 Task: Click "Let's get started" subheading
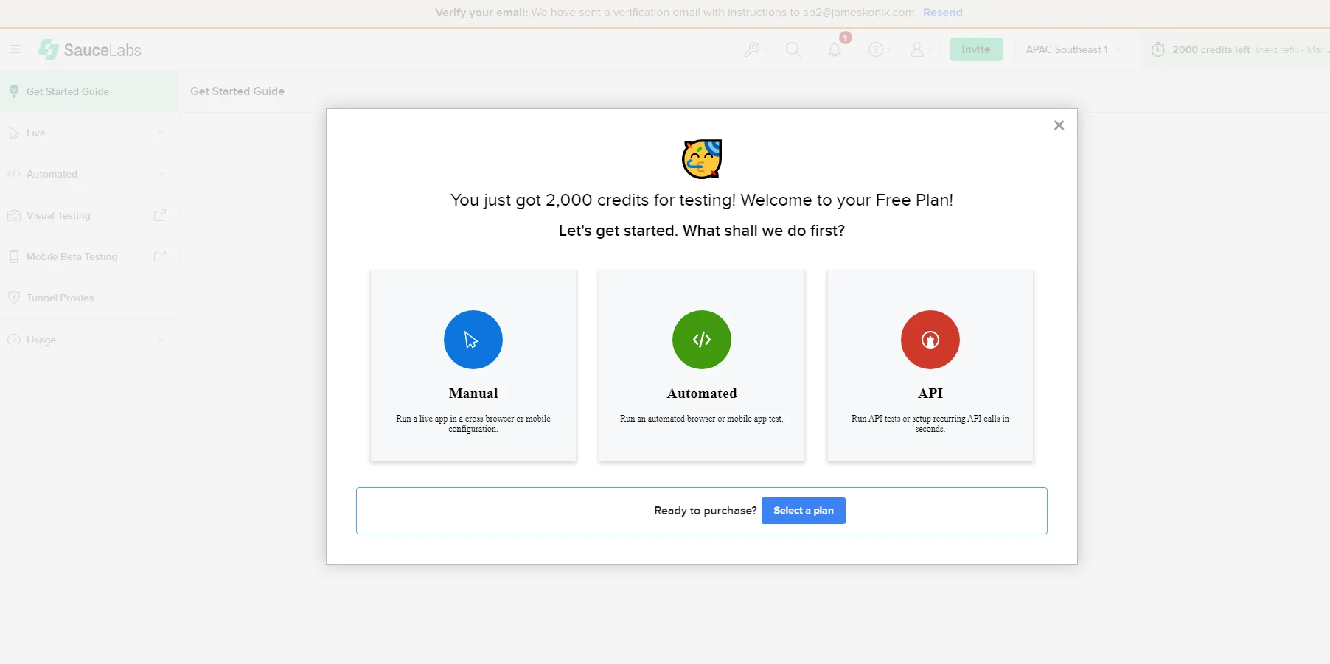pos(702,231)
